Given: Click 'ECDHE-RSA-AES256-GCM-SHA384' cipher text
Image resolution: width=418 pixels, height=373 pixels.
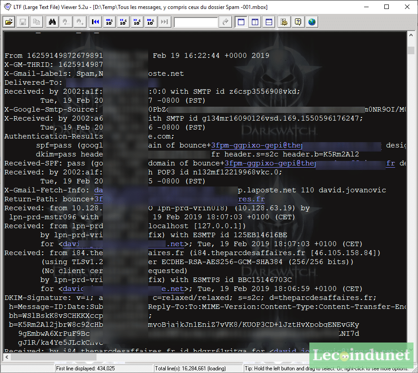Looking at the screenshot, I should pyautogui.click(x=222, y=262).
